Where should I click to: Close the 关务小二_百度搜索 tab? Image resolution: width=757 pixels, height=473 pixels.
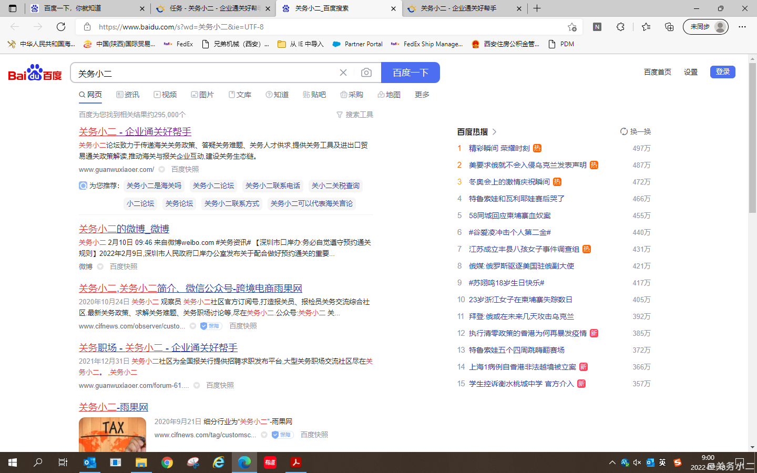(x=393, y=8)
